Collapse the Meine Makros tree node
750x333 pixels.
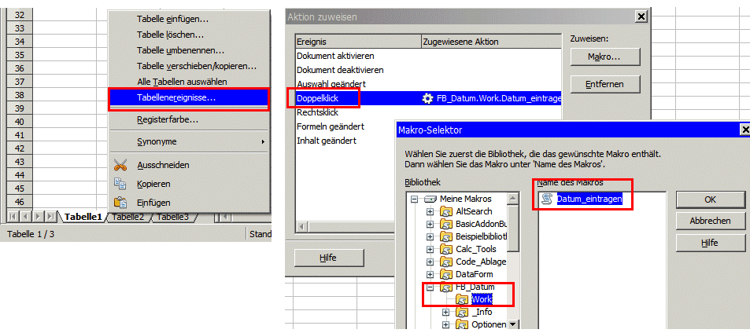click(x=414, y=199)
